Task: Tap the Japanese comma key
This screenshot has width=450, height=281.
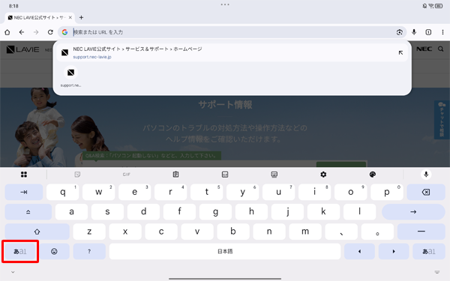Action: [341, 232]
